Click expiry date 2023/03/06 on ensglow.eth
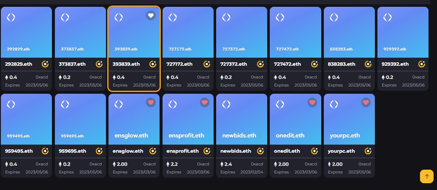 pos(144,172)
